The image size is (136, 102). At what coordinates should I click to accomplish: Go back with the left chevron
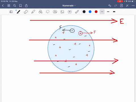[x=3, y=6]
